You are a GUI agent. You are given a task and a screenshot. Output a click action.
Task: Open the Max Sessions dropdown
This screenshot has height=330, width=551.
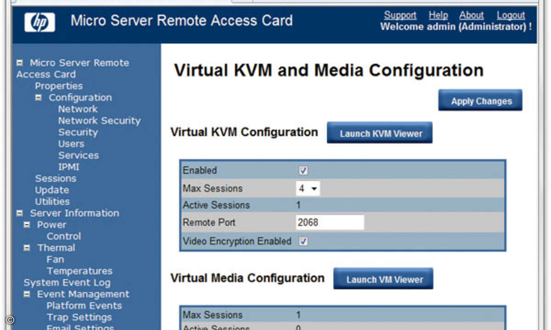[x=308, y=188]
